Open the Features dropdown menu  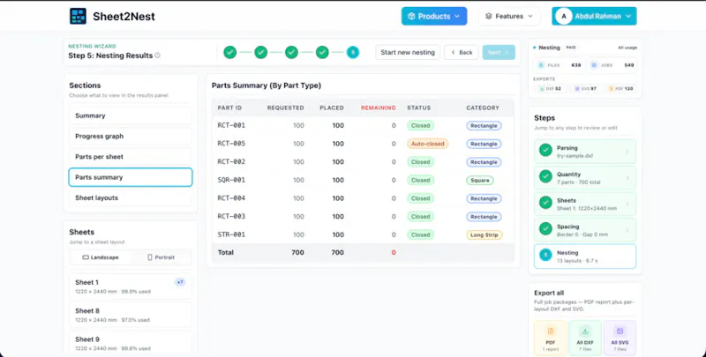509,16
